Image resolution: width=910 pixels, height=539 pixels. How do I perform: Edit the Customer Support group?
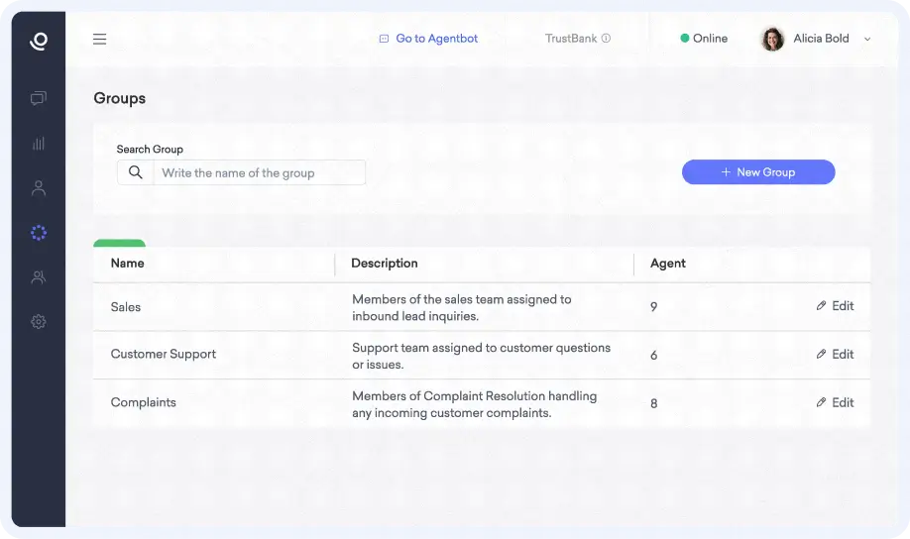[835, 354]
